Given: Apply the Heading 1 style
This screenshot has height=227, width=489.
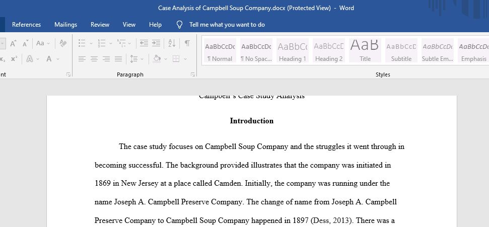Looking at the screenshot, I should coord(293,50).
